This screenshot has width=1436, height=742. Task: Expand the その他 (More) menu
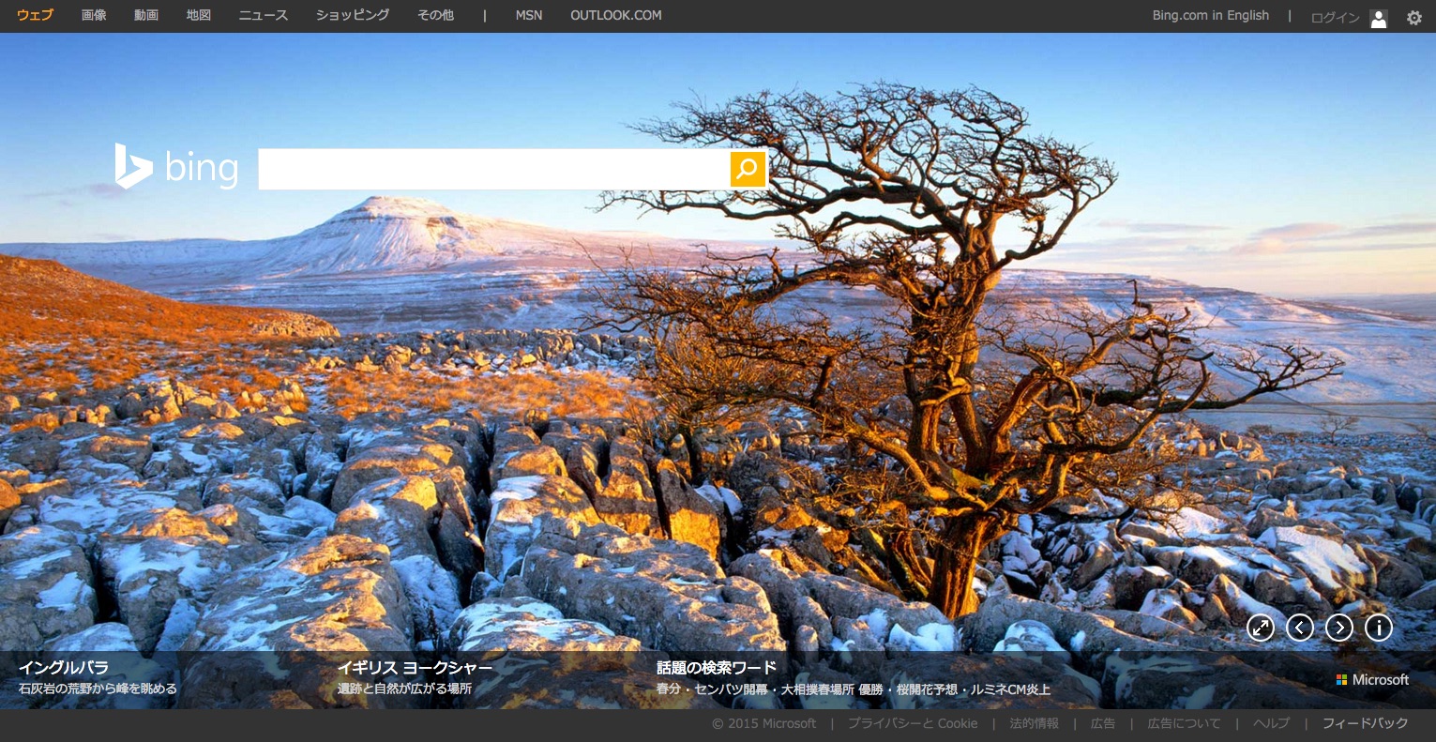(x=435, y=16)
